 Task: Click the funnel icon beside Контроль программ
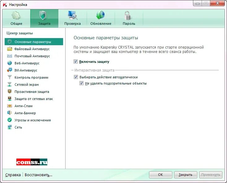click(10, 77)
